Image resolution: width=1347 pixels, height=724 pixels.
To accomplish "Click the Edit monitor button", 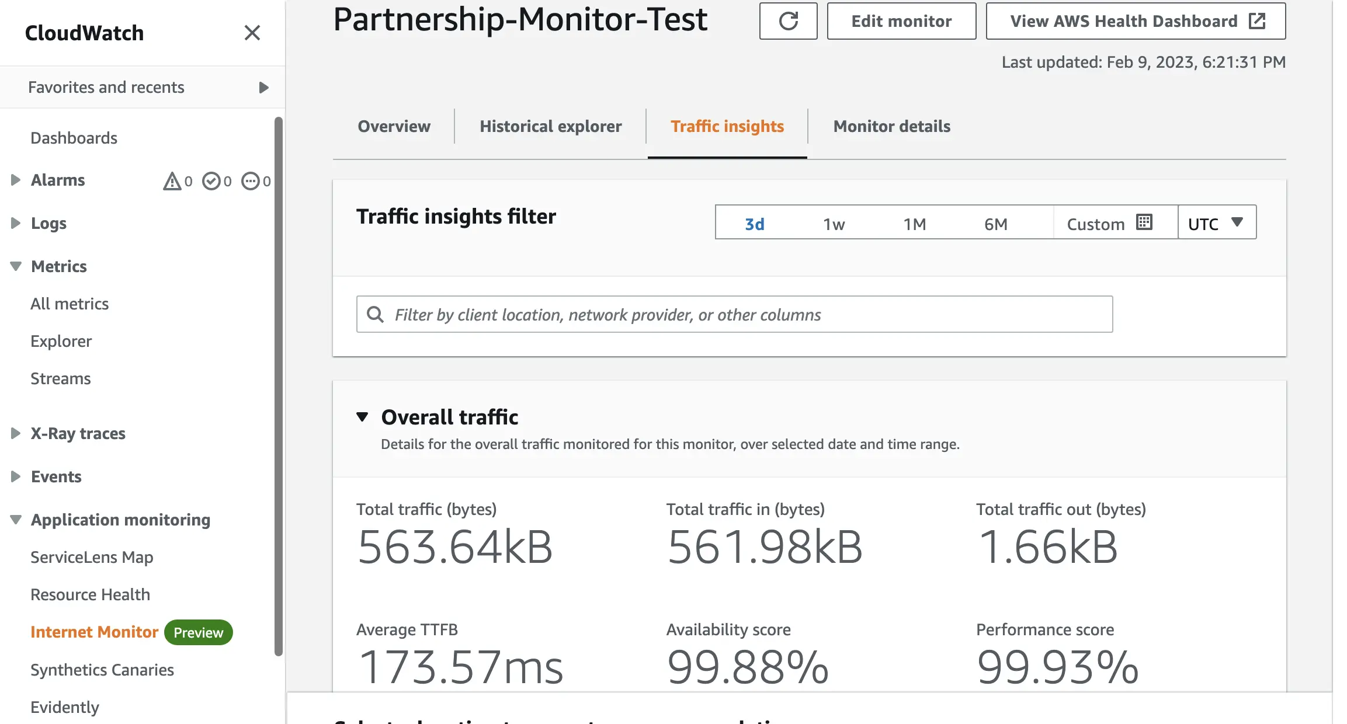I will click(x=901, y=20).
